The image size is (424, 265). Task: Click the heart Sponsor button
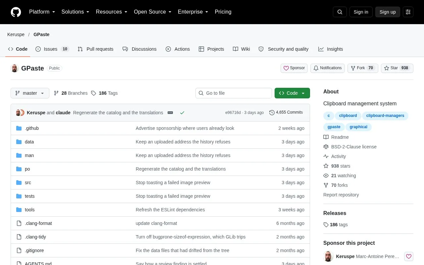coord(294,68)
